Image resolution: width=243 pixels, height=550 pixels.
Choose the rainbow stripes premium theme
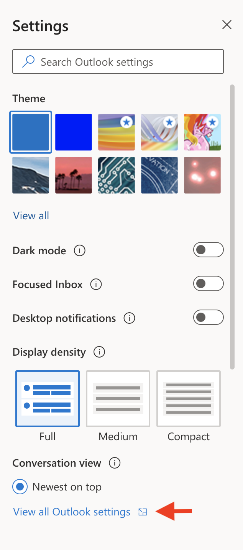tap(117, 132)
